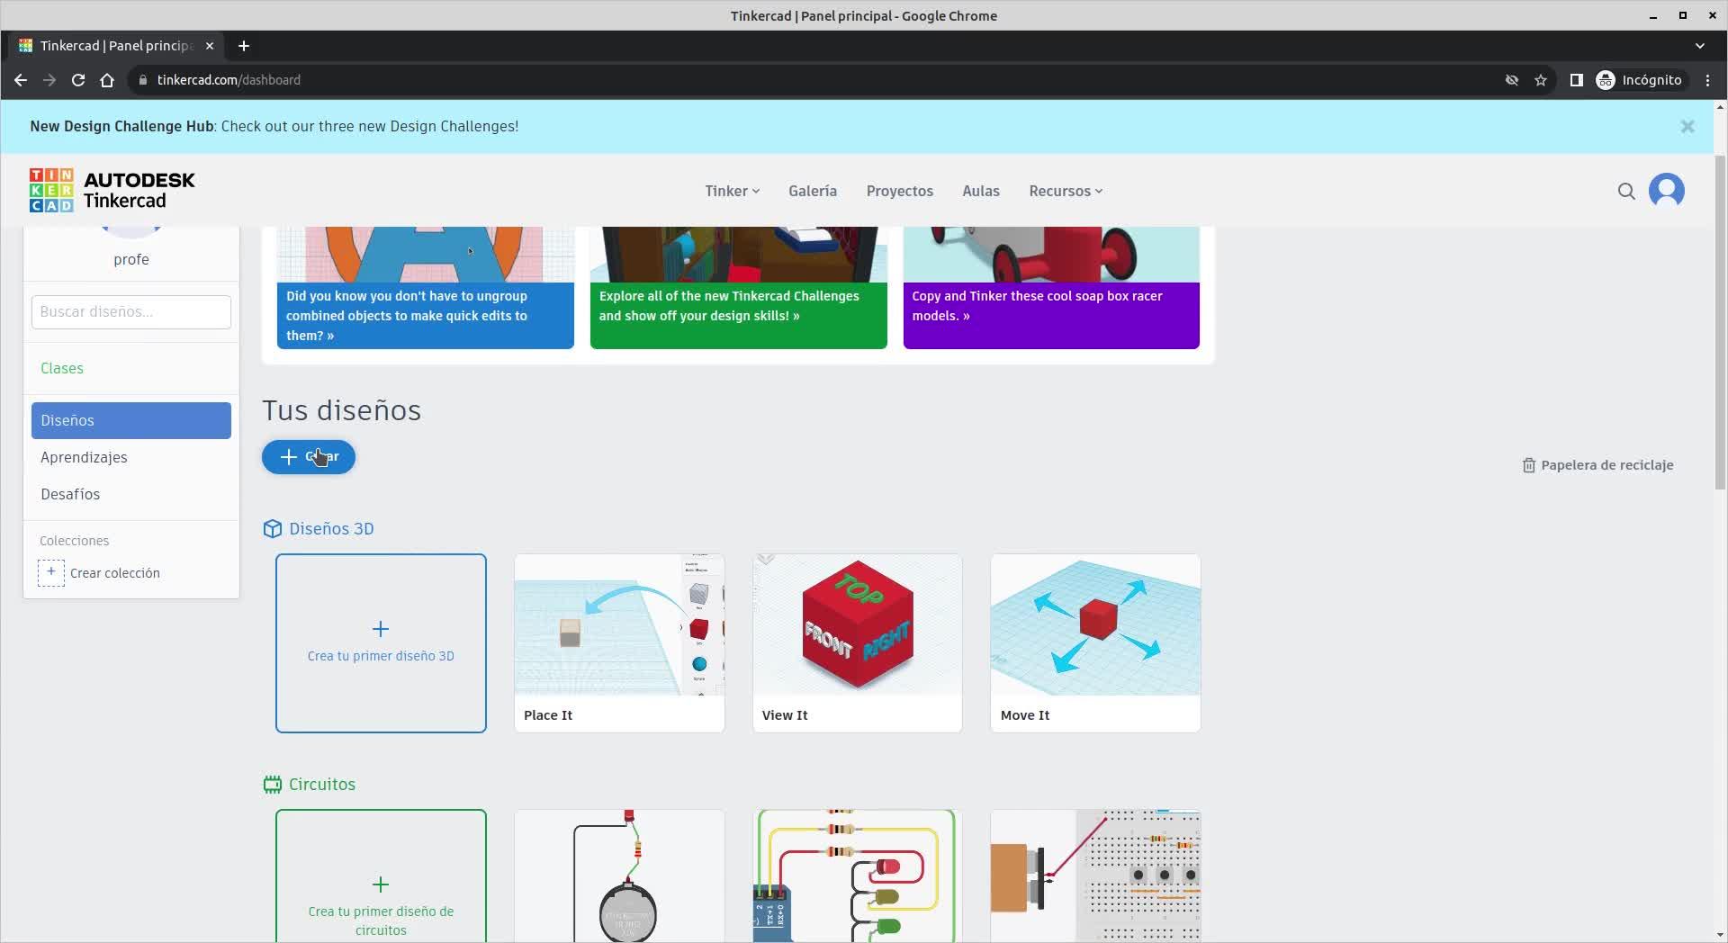This screenshot has width=1728, height=943.
Task: Click the plus icon to Crear colección
Action: tap(51, 573)
